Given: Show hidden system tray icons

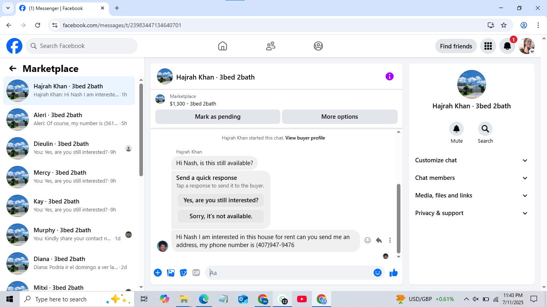Looking at the screenshot, I should (466, 299).
